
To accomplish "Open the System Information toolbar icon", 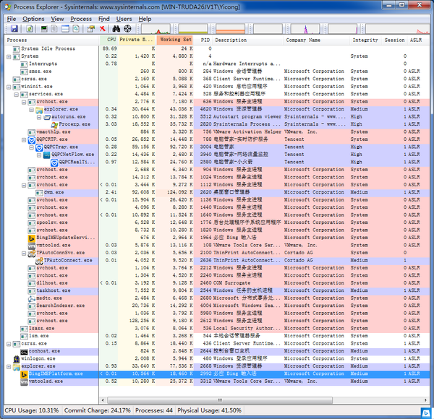I will point(43,29).
